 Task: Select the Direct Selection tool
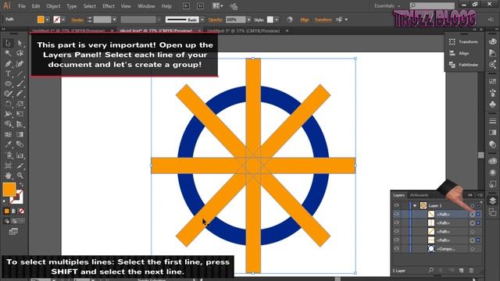(20, 43)
